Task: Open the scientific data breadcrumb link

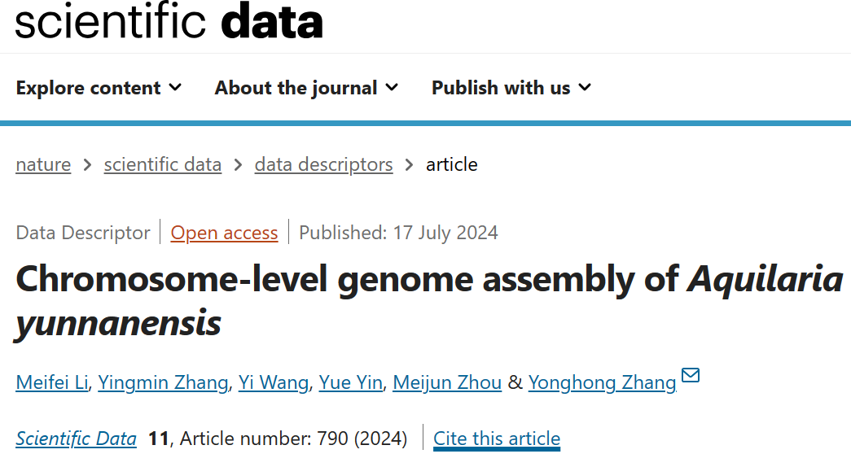Action: pos(163,164)
